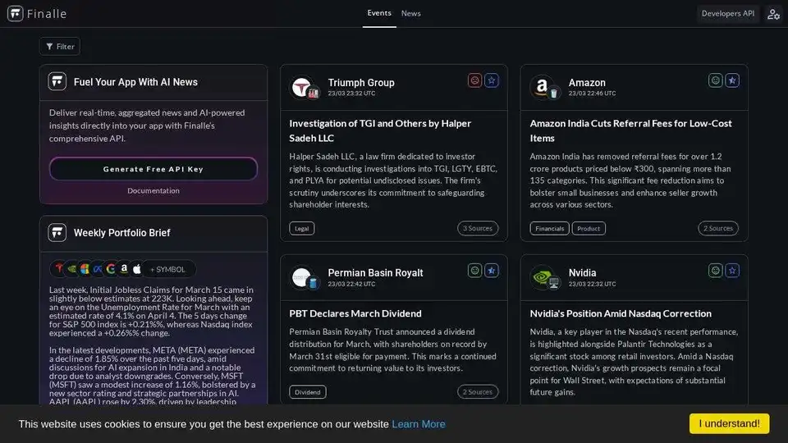Viewport: 788px width, 443px height.
Task: Click the Nvidia logo in portfolio symbols
Action: (72, 269)
